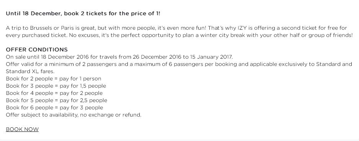Click the 'Book for 4 people' line
This screenshot has width=359, height=141.
[54, 93]
